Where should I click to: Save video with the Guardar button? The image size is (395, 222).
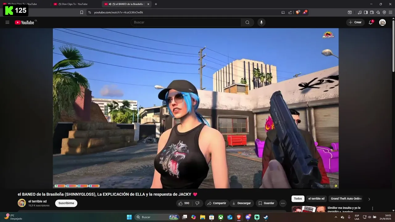tap(266, 203)
